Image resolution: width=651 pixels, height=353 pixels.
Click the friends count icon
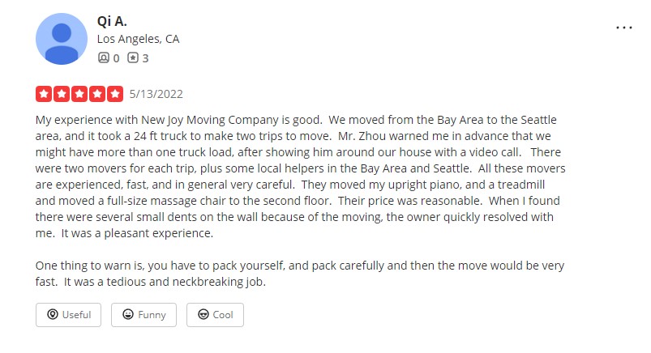104,57
